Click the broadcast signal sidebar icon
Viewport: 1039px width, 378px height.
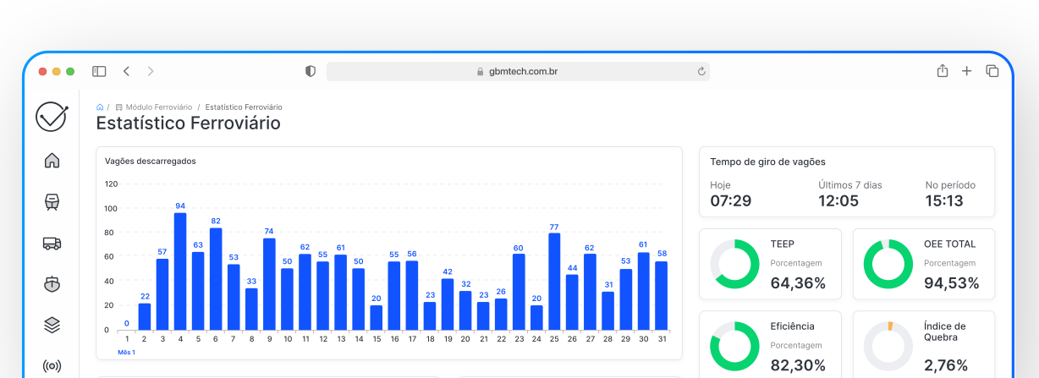pyautogui.click(x=52, y=365)
